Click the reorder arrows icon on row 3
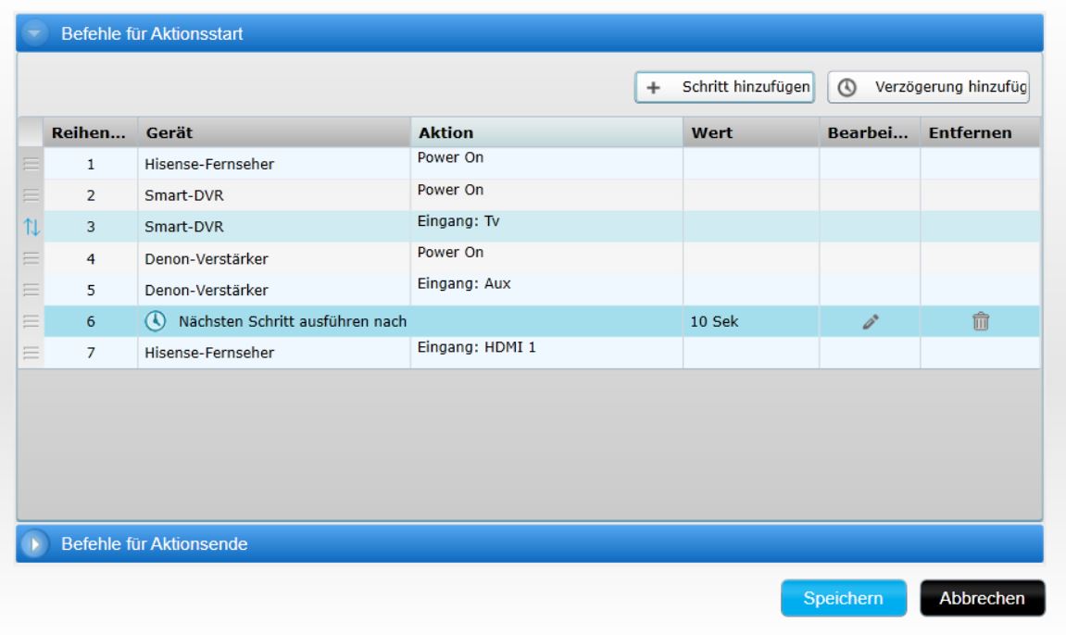The width and height of the screenshot is (1066, 635). (31, 227)
